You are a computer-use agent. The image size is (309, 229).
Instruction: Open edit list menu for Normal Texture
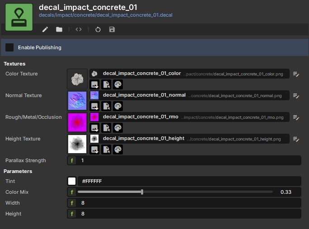[296, 96]
